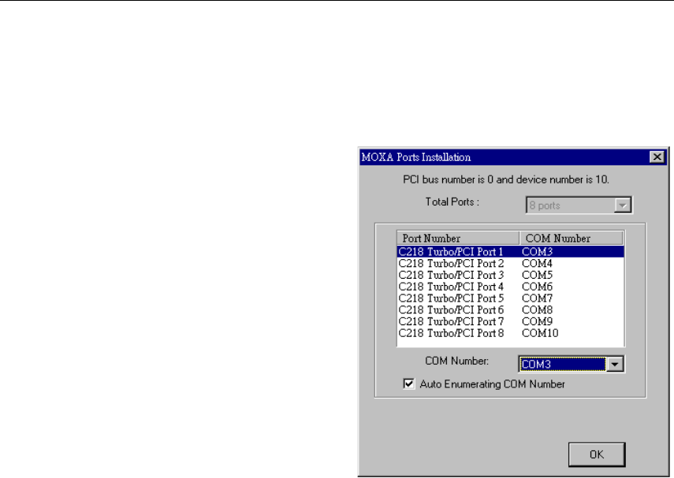Image resolution: width=674 pixels, height=478 pixels.
Task: Open the COM Number dropdown arrow
Action: point(615,364)
